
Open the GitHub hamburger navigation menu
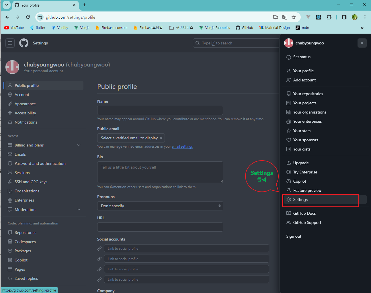coord(10,43)
